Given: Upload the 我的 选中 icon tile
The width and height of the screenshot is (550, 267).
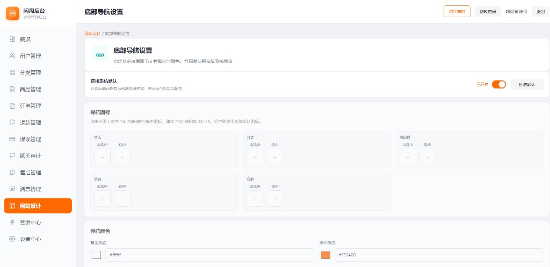Looking at the screenshot, I should coord(275,199).
